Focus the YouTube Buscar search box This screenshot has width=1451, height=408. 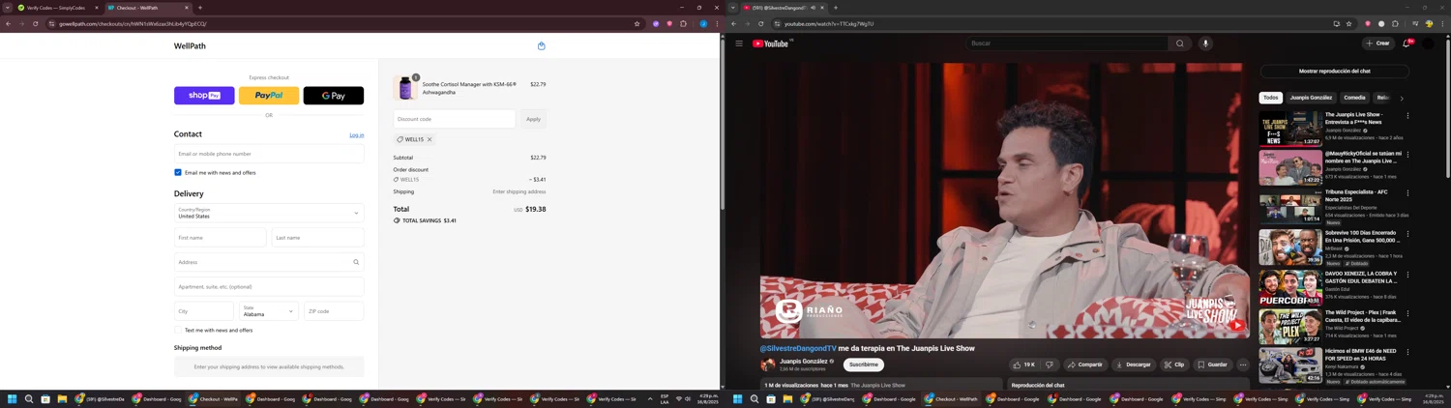click(x=1067, y=44)
